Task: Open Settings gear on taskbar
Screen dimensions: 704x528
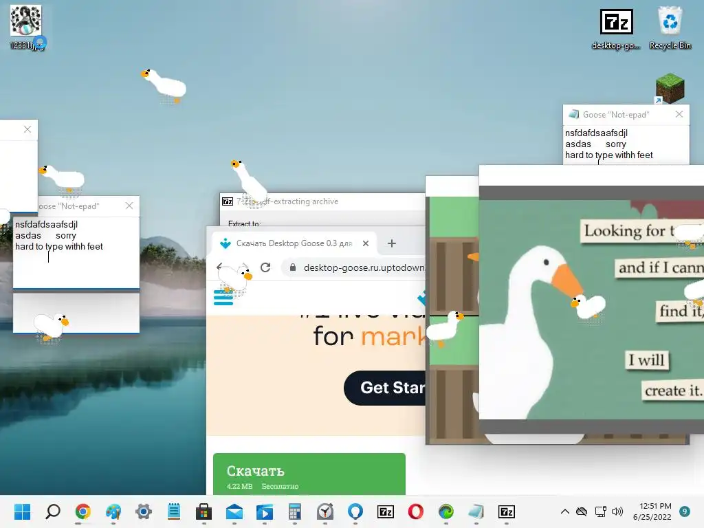Action: [144, 511]
